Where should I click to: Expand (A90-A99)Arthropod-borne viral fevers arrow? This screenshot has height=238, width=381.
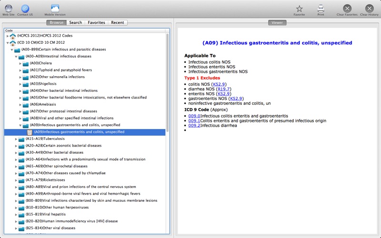pyautogui.click(x=16, y=194)
